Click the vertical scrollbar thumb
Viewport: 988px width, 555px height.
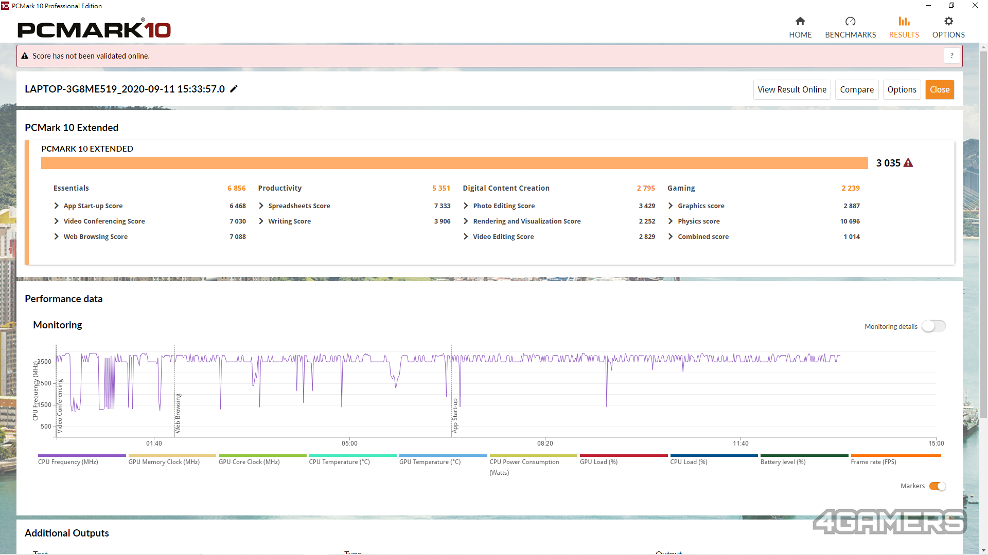tap(983, 234)
